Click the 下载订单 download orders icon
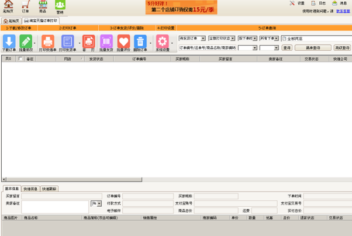 tap(10, 41)
